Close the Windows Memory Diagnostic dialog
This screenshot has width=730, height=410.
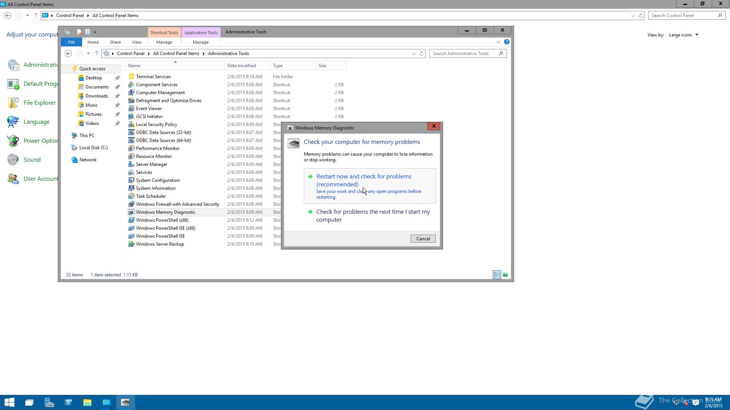[434, 126]
